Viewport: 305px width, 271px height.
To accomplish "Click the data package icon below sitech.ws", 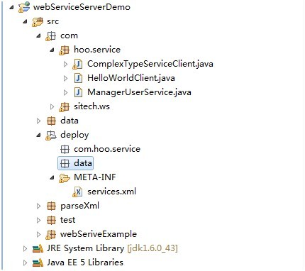I will click(51, 121).
